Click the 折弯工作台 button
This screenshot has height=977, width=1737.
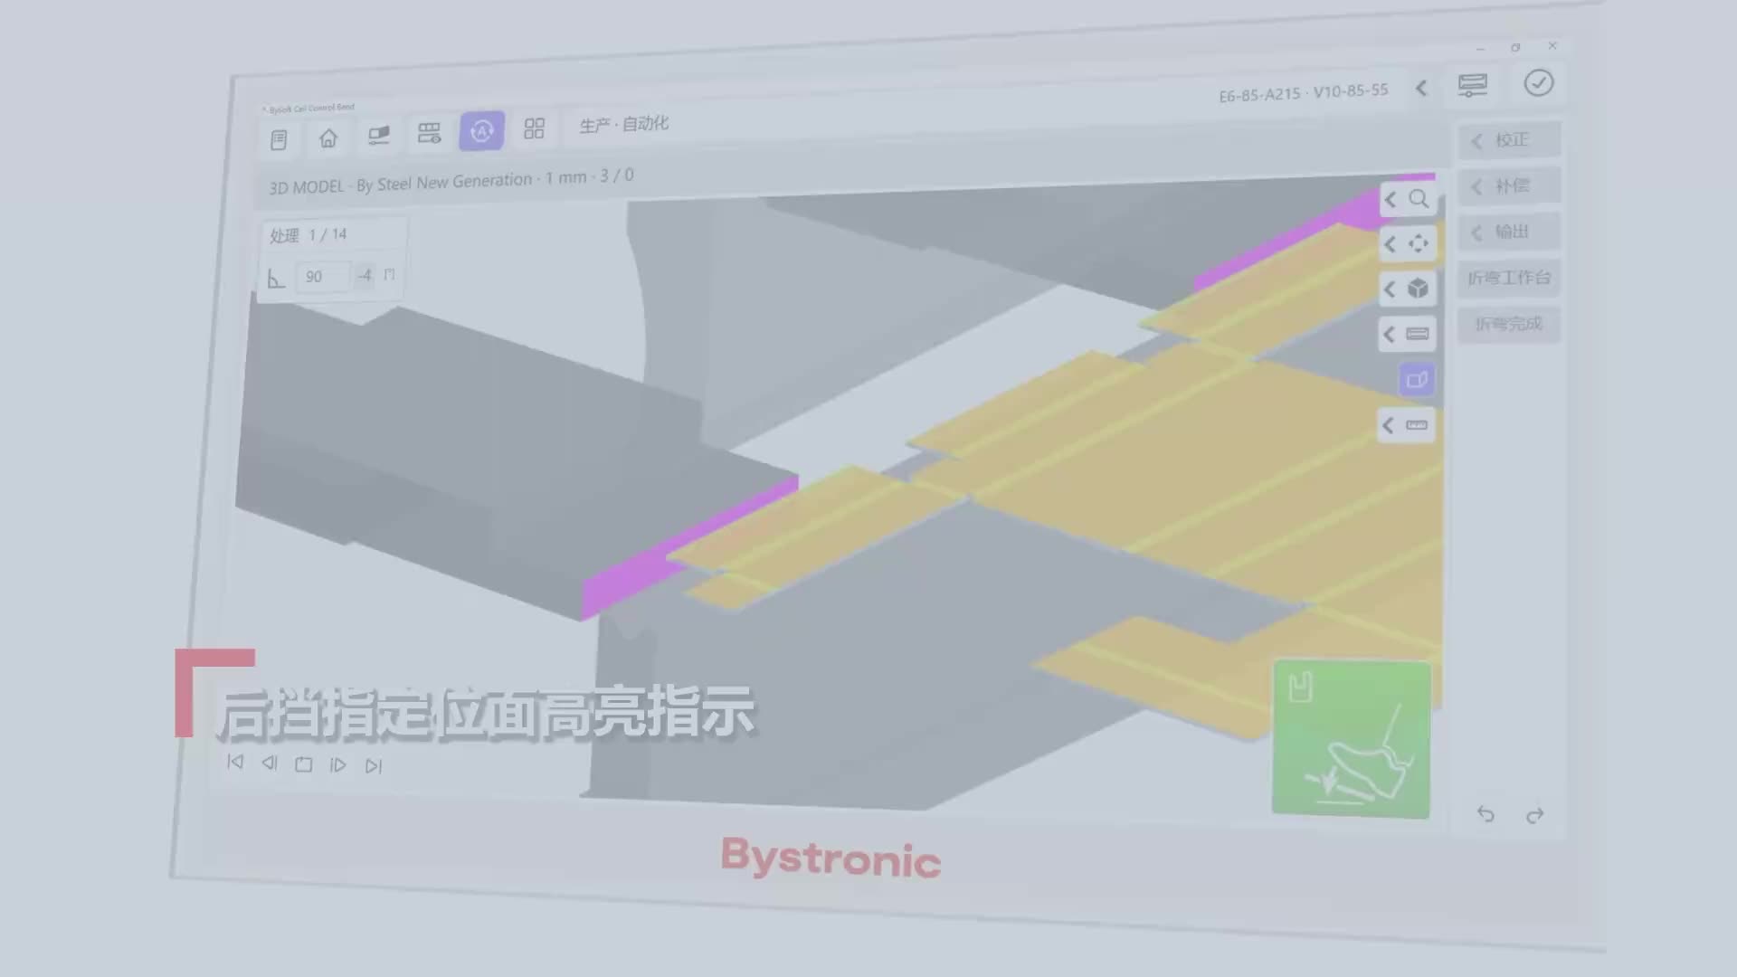[x=1508, y=278]
